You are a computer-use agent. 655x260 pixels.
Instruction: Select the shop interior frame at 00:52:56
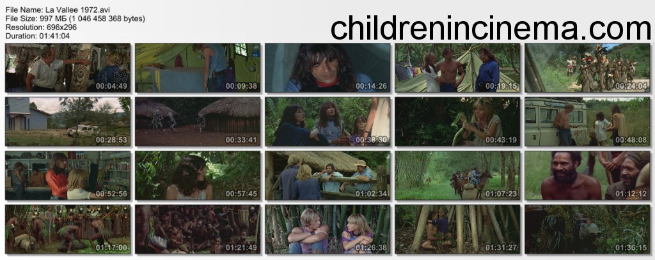click(68, 175)
